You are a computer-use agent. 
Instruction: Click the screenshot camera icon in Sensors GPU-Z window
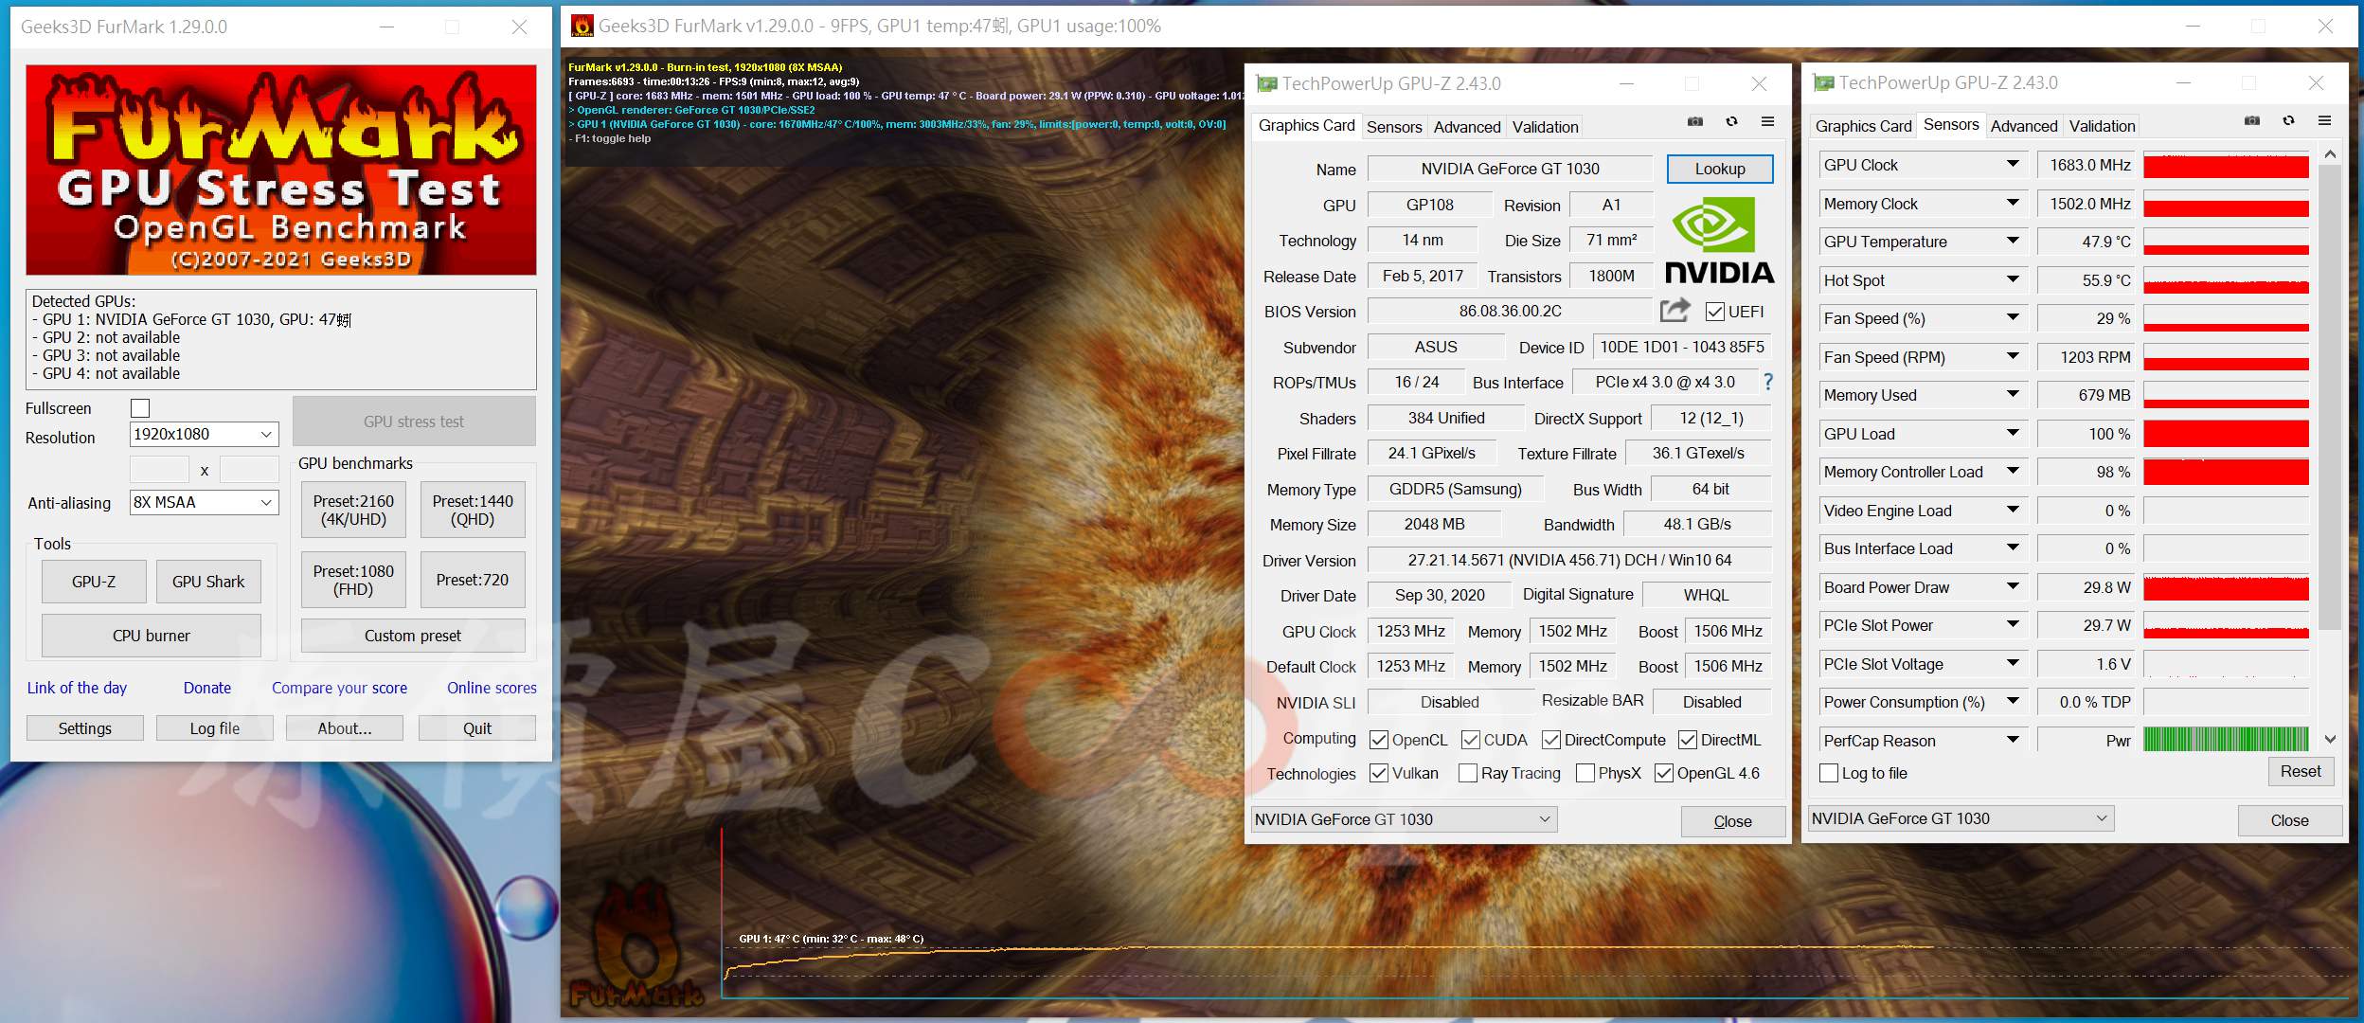click(2252, 121)
